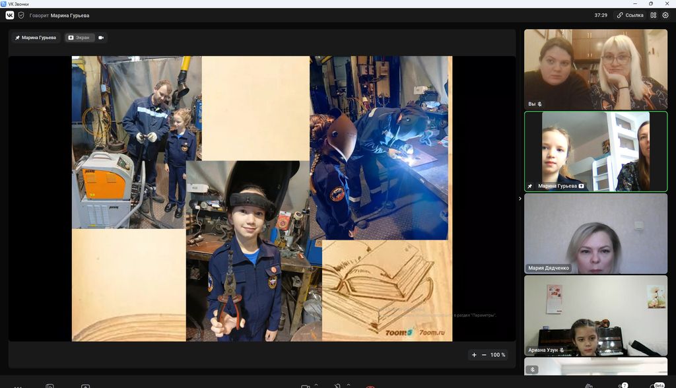Screen dimensions: 676x388
Task: Toggle the camera in the bottom bar
Action: pyautogui.click(x=305, y=386)
